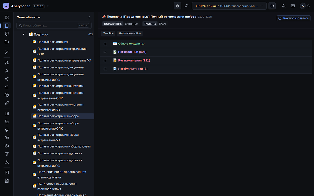Screen dimensions: 314x196
Task: Open the terminal console icon in sidebar
Action: [7, 172]
